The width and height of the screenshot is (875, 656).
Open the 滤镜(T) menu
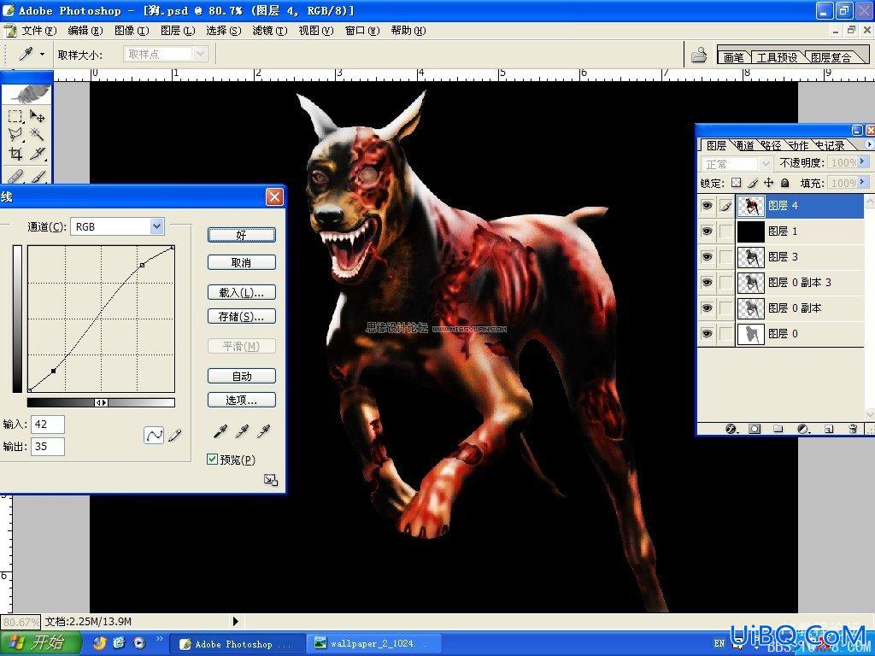coord(269,31)
